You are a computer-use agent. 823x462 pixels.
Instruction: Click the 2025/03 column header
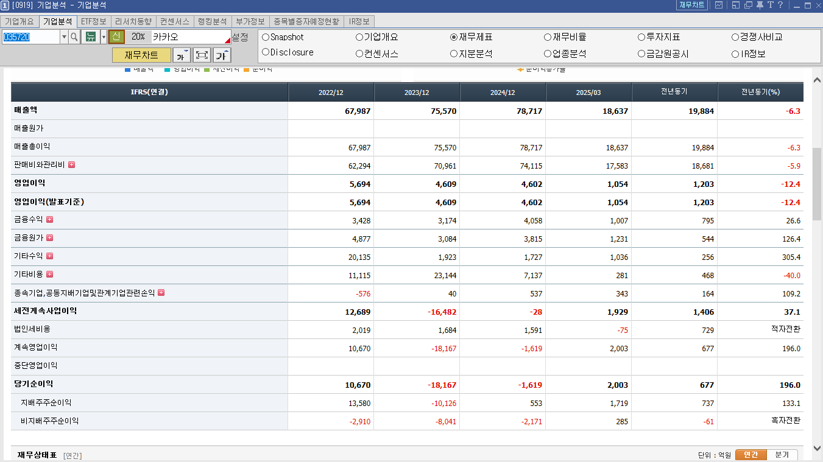[588, 92]
